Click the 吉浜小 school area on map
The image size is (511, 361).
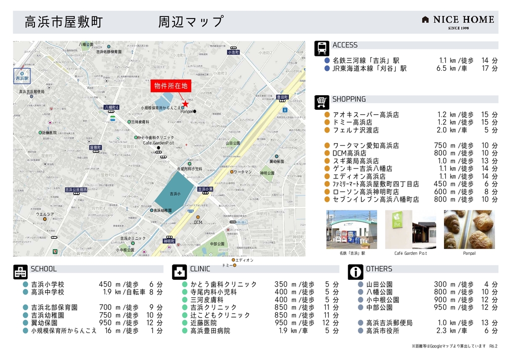click(175, 193)
